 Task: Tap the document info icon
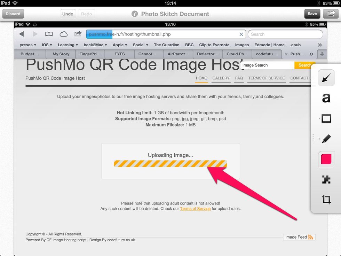pyautogui.click(x=135, y=14)
